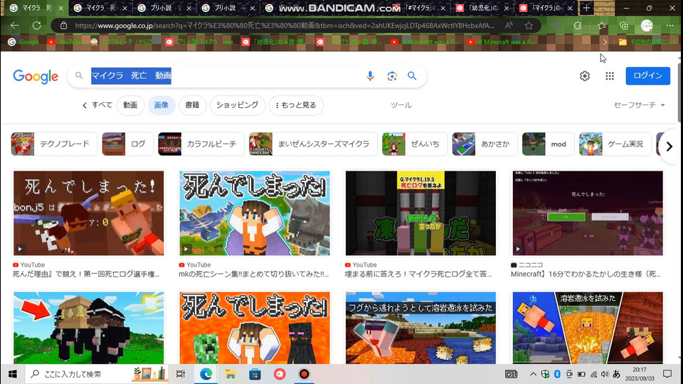Expand more bookmarks chevron
The height and width of the screenshot is (384, 683).
[605, 42]
